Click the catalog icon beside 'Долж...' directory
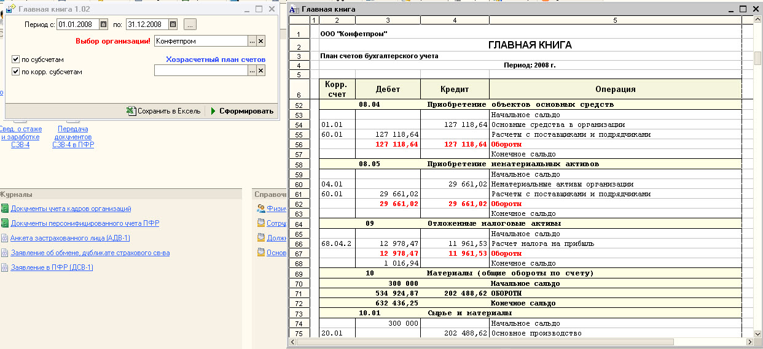 tap(261, 238)
